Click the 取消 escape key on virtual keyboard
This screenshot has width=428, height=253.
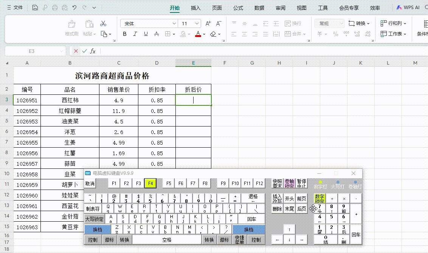[90, 184]
